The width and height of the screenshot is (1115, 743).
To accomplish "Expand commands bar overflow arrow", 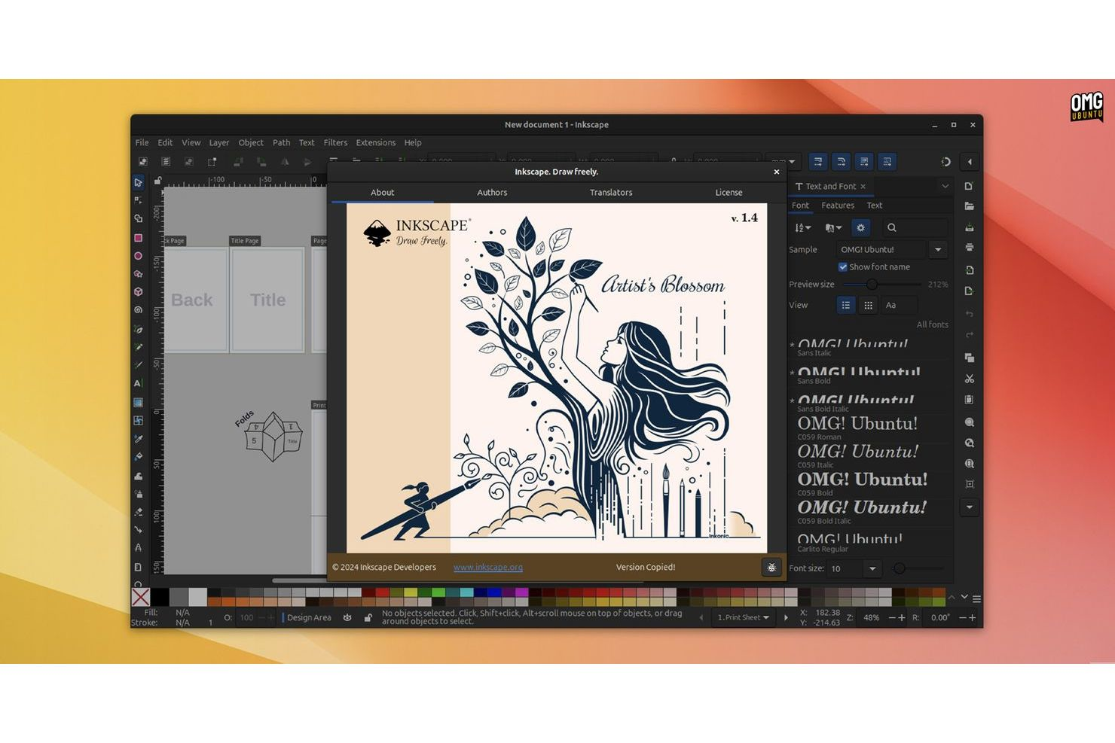I will click(x=970, y=507).
